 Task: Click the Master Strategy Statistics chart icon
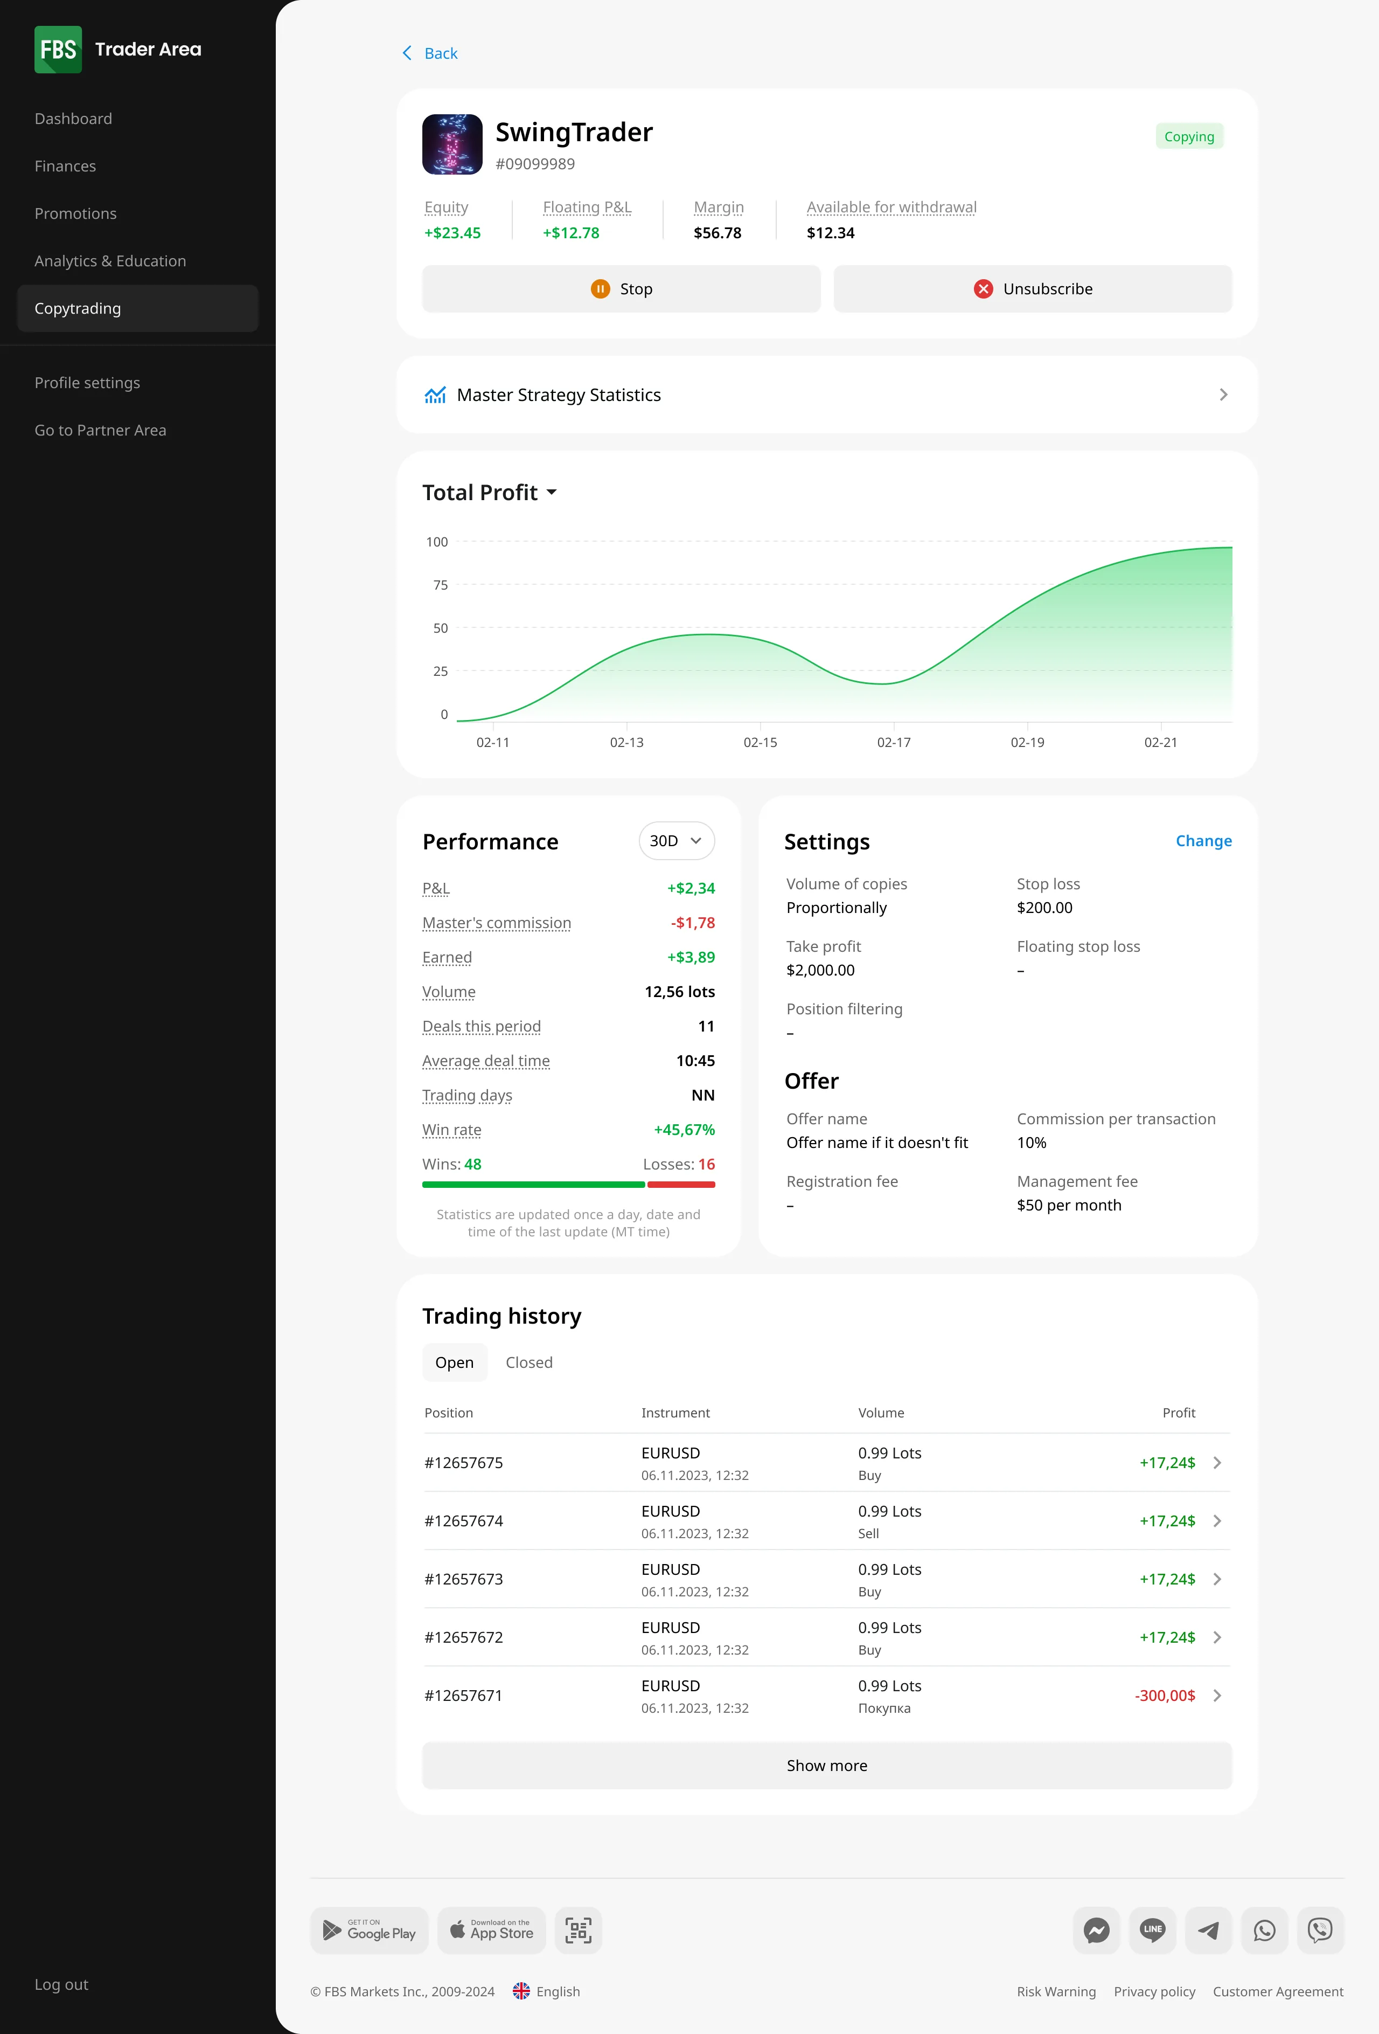click(435, 395)
